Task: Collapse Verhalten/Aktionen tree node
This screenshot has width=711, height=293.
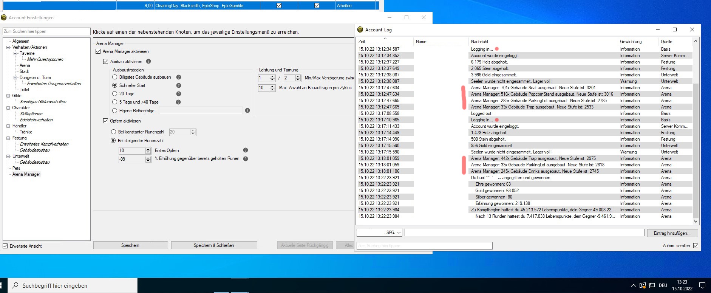Action: pyautogui.click(x=8, y=47)
